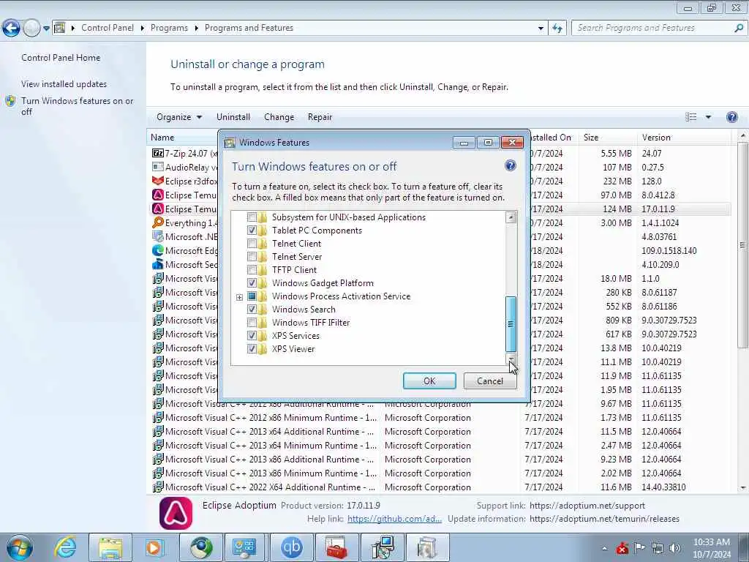This screenshot has width=749, height=562.
Task: Click the Forward navigation arrow
Action: point(31,29)
